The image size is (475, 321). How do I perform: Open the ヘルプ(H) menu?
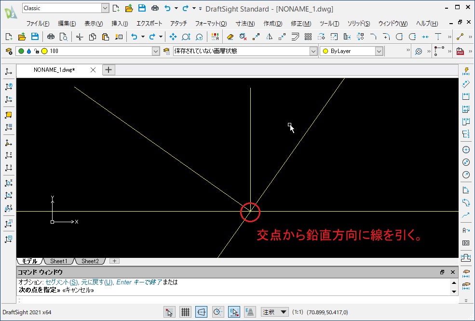pyautogui.click(x=427, y=23)
